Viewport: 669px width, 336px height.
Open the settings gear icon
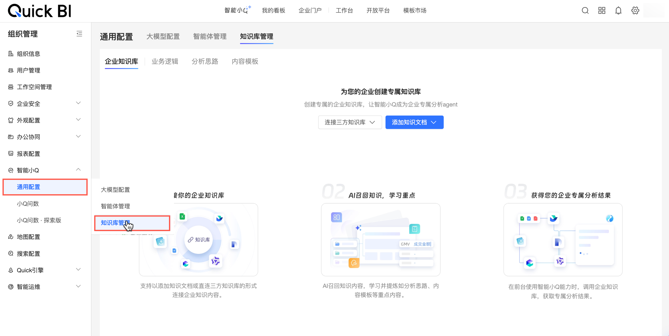(x=635, y=11)
